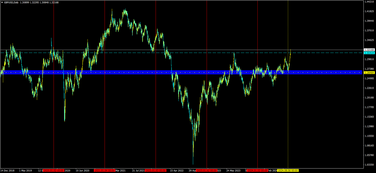Click the cyan price label 1.31414
This screenshot has height=173, width=376.
click(x=369, y=53)
